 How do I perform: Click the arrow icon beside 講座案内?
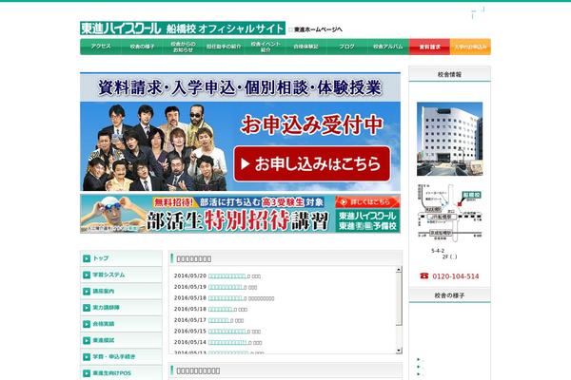click(x=87, y=292)
